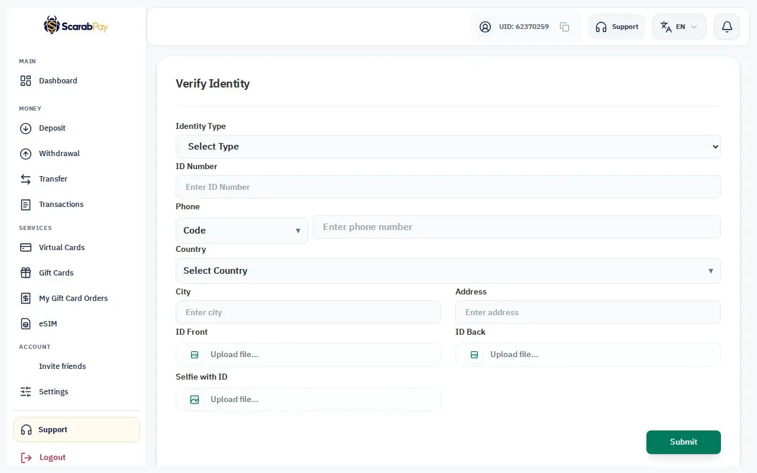This screenshot has height=473, width=757.
Task: Submit the identity verification form
Action: (x=684, y=442)
